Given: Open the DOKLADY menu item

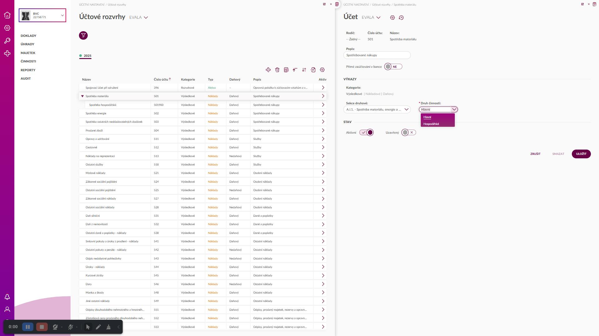Looking at the screenshot, I should tap(28, 36).
